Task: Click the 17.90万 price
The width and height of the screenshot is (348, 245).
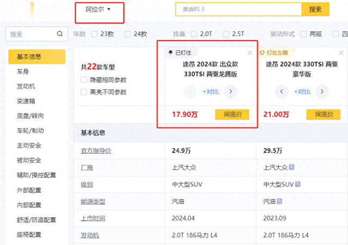Action: [185, 114]
